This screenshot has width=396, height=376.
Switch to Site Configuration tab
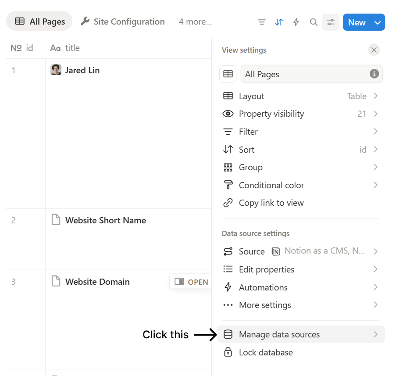(x=123, y=21)
